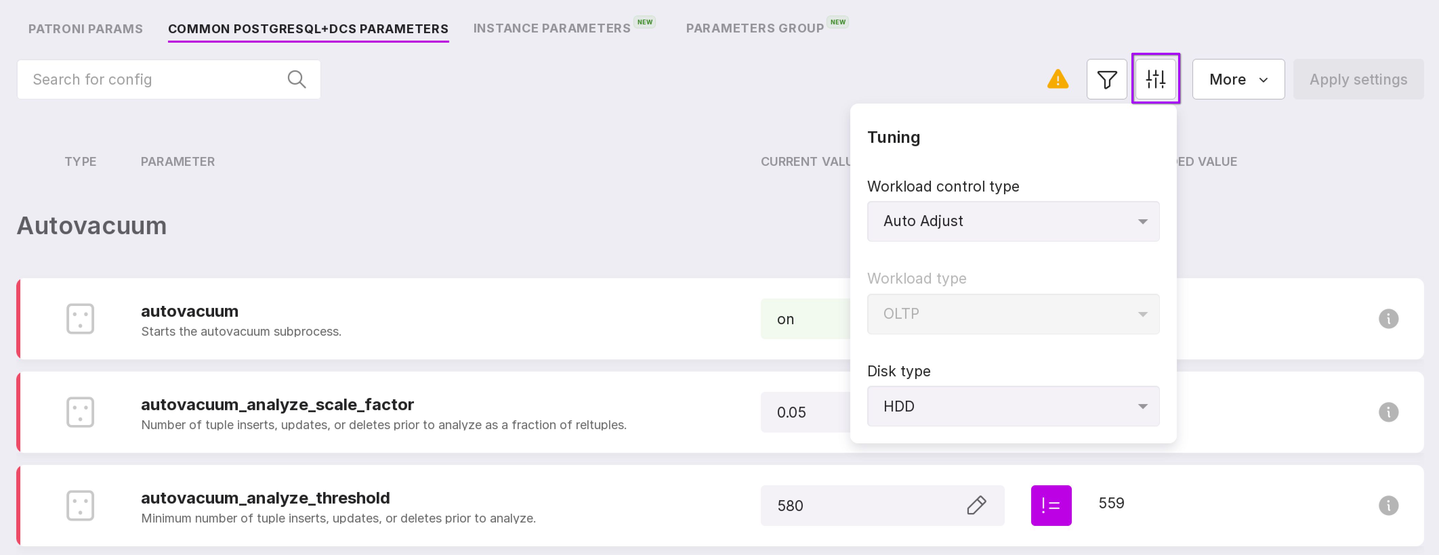Viewport: 1439px width, 555px height.
Task: Click pencil edit icon for autovacuum_analyze_threshold
Action: (x=976, y=505)
